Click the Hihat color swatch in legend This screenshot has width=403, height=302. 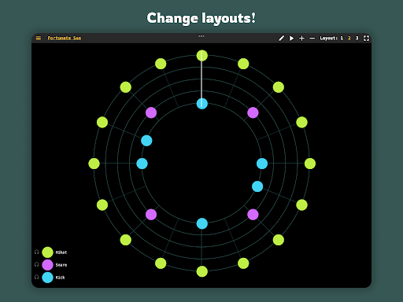coord(47,252)
